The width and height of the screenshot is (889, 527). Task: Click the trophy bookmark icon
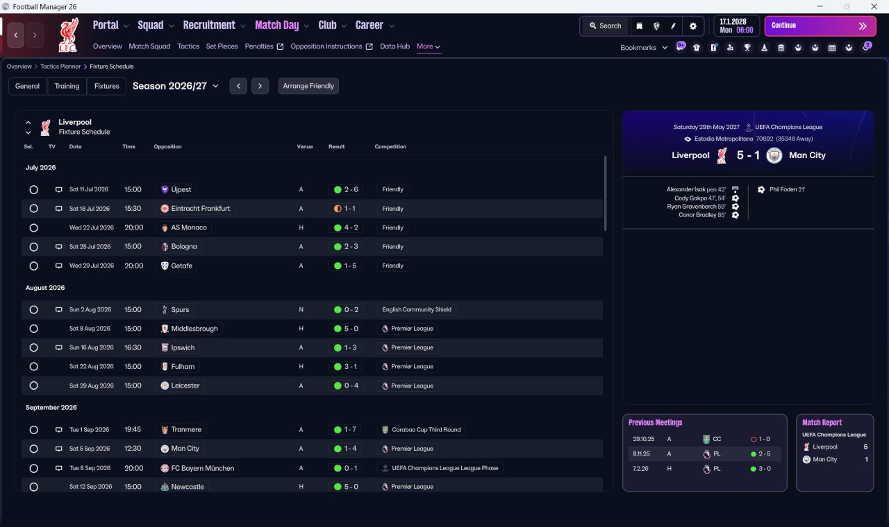pyautogui.click(x=747, y=48)
